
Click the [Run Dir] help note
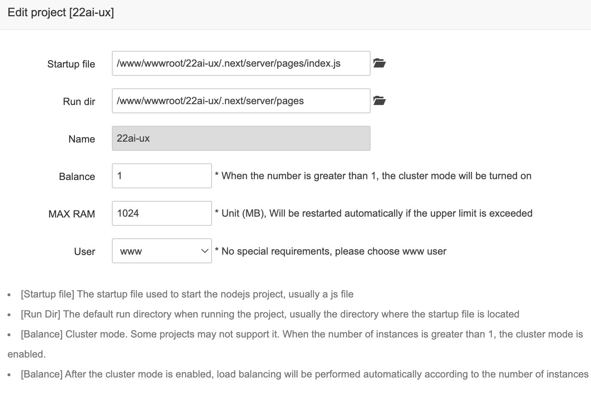click(270, 314)
